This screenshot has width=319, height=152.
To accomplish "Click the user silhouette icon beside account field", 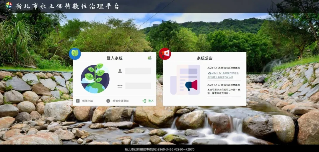I will pyautogui.click(x=120, y=71).
